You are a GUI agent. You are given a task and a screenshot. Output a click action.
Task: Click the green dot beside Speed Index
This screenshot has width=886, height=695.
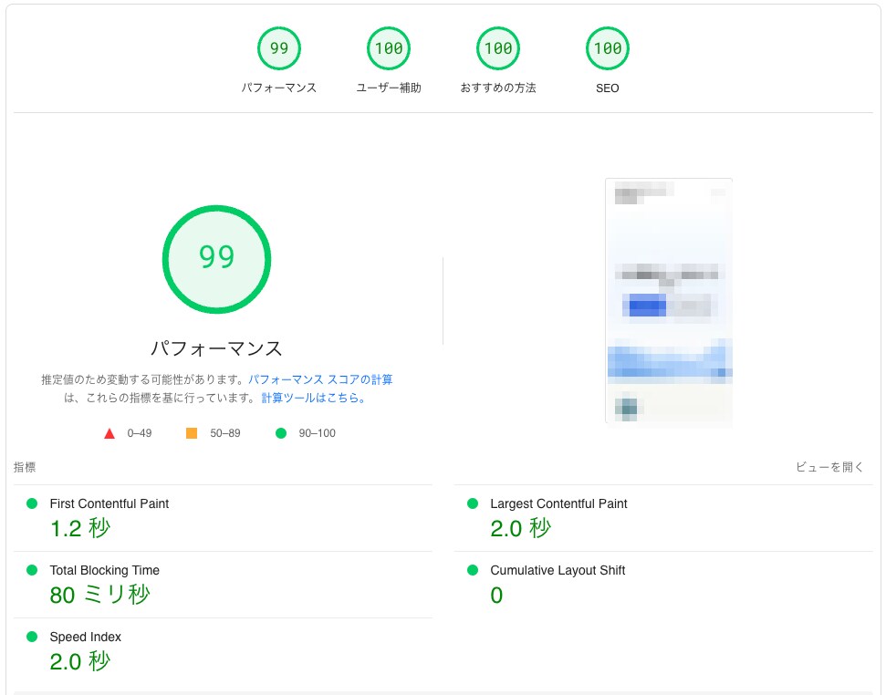coord(32,637)
